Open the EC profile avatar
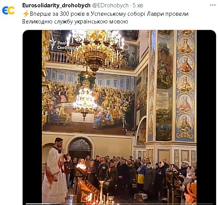 pyautogui.click(x=8, y=10)
